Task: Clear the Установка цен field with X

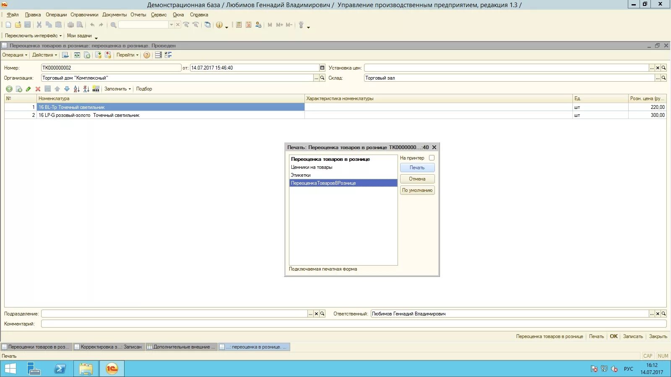Action: pos(658,68)
